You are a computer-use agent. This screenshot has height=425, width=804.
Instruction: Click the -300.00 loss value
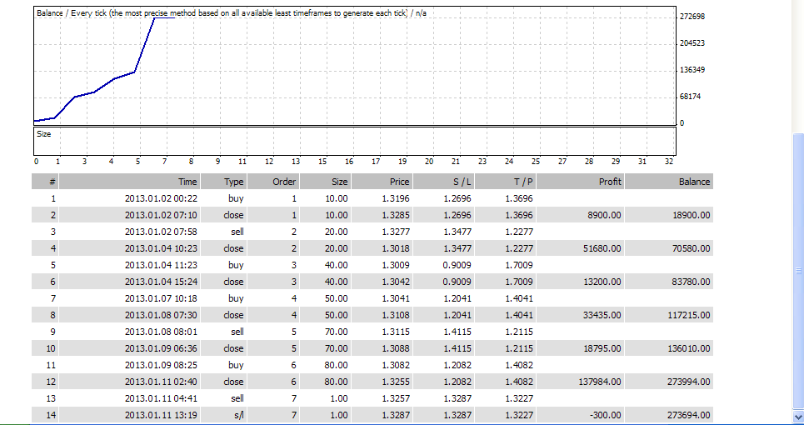[x=606, y=415]
